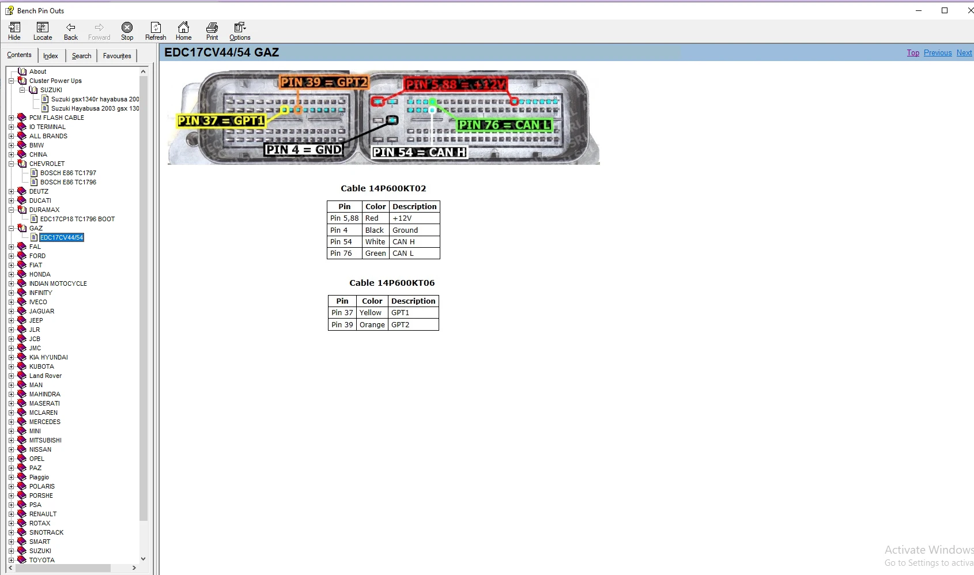Click the tree scroll down arrow
This screenshot has width=974, height=575.
coord(144,559)
